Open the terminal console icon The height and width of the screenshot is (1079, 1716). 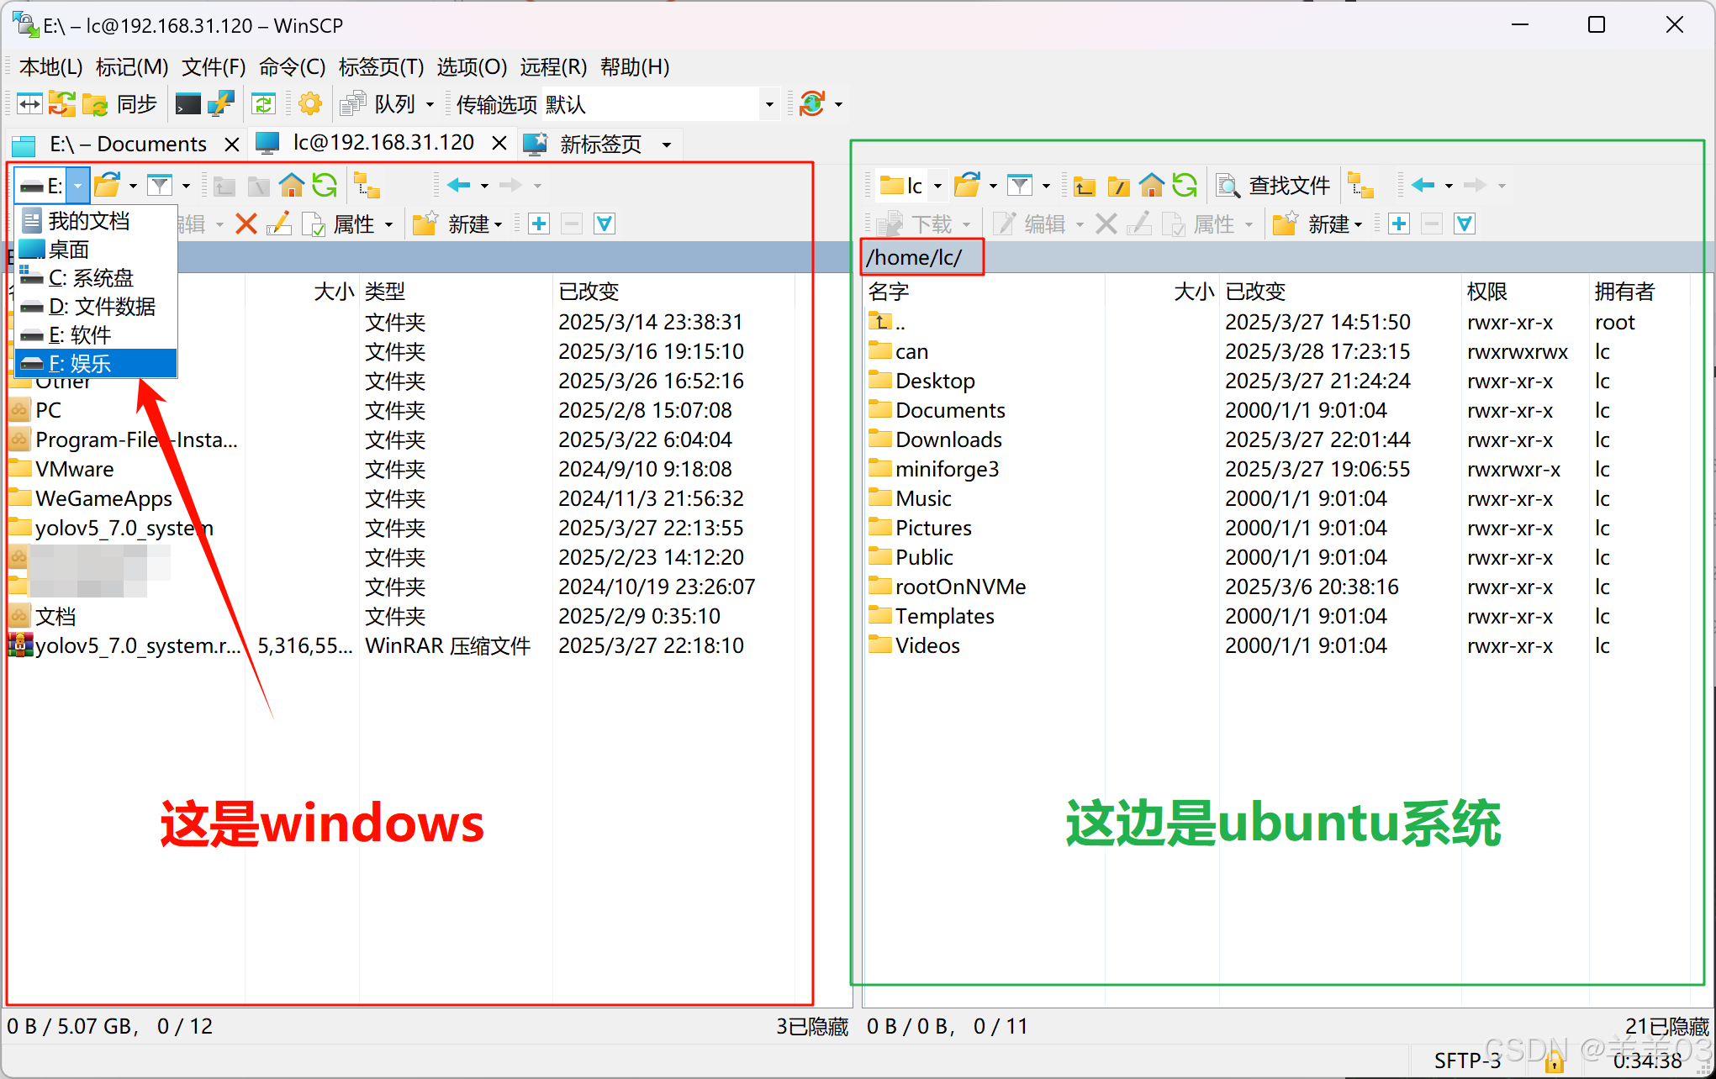click(187, 104)
